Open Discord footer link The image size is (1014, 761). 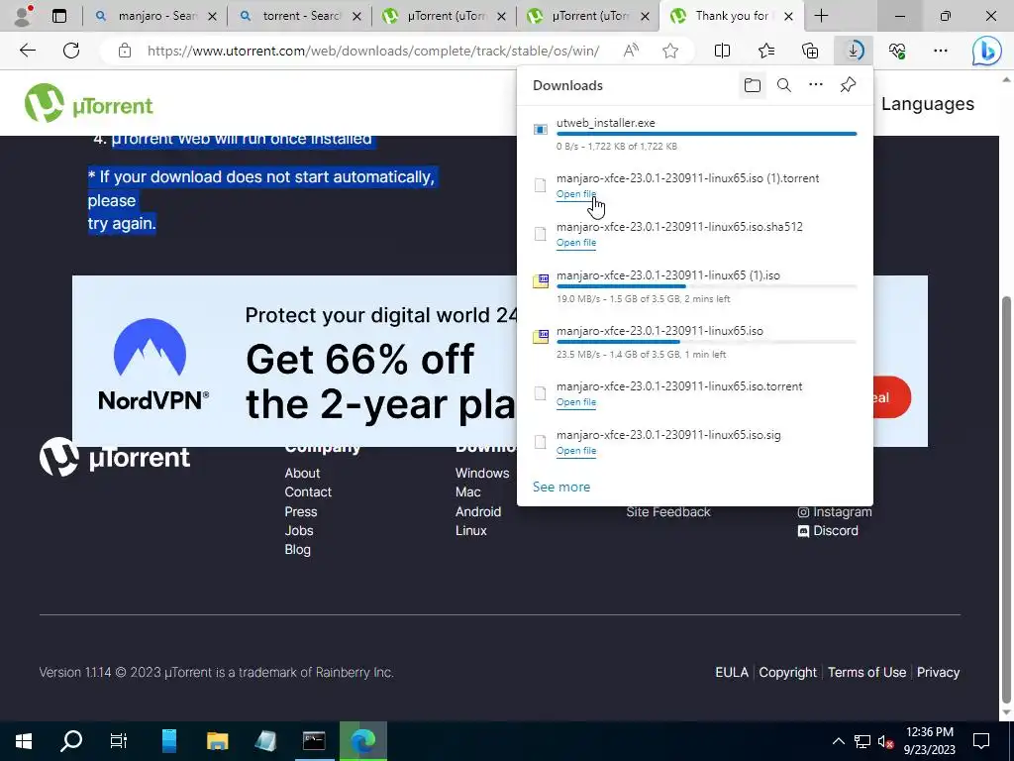pos(828,531)
